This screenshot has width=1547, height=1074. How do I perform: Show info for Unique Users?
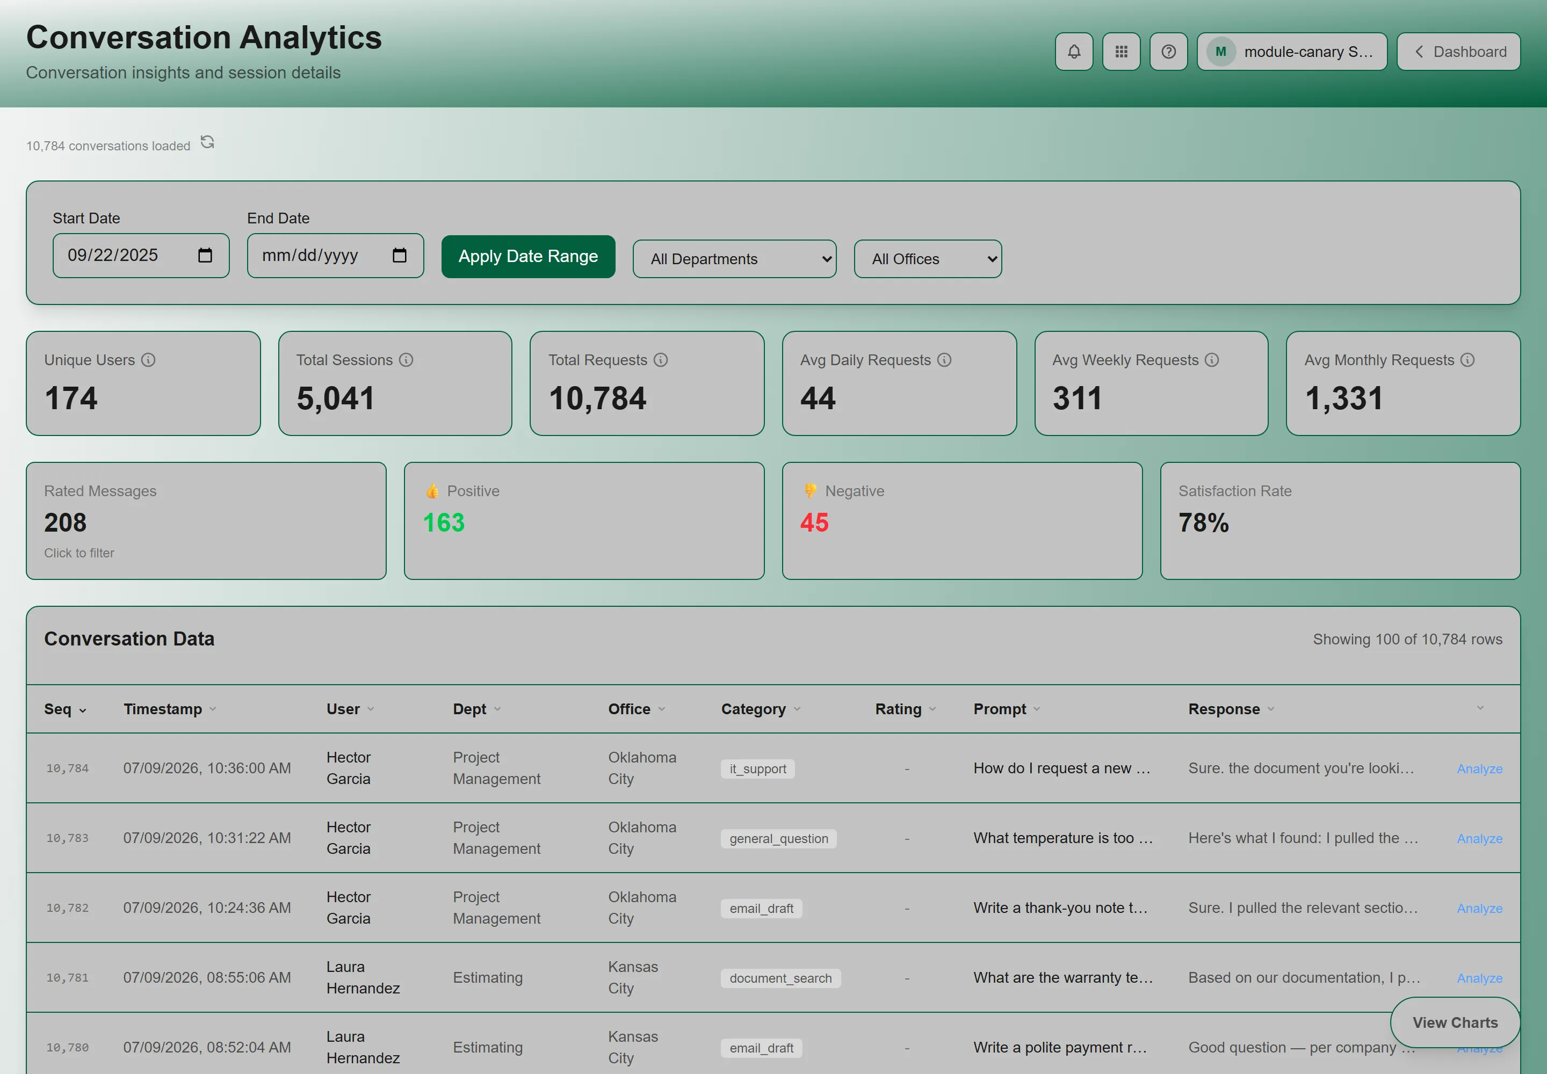[148, 360]
